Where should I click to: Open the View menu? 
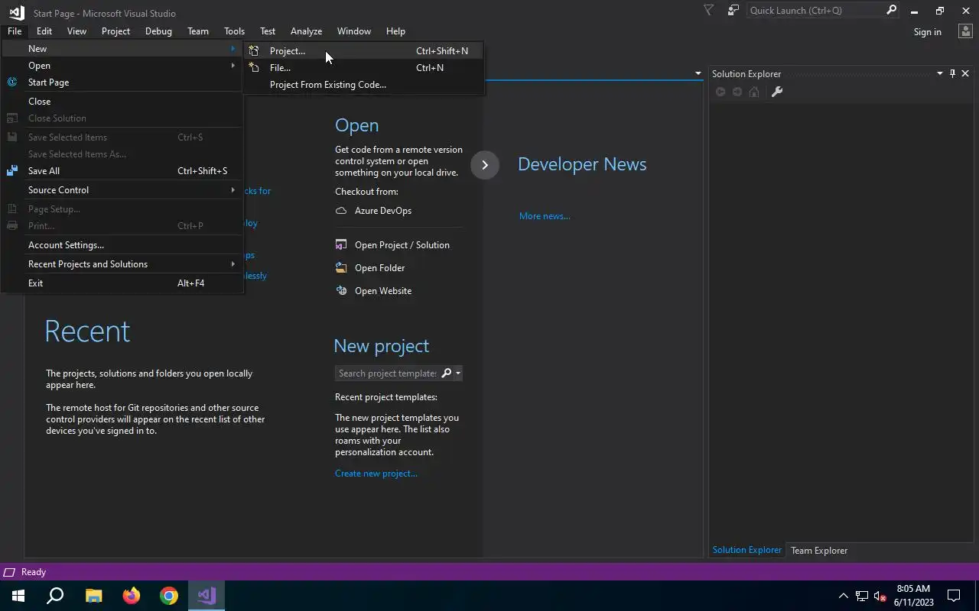[76, 31]
